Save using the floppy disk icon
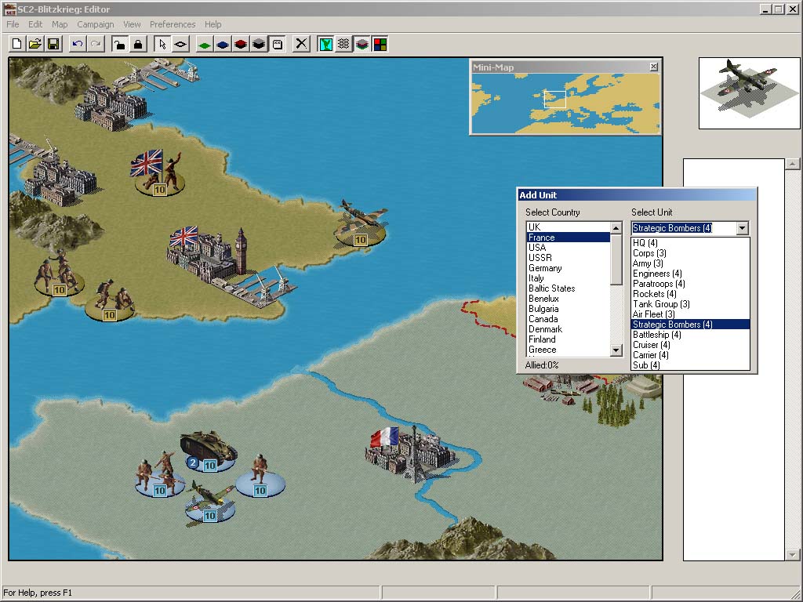The height and width of the screenshot is (602, 803). pos(53,44)
